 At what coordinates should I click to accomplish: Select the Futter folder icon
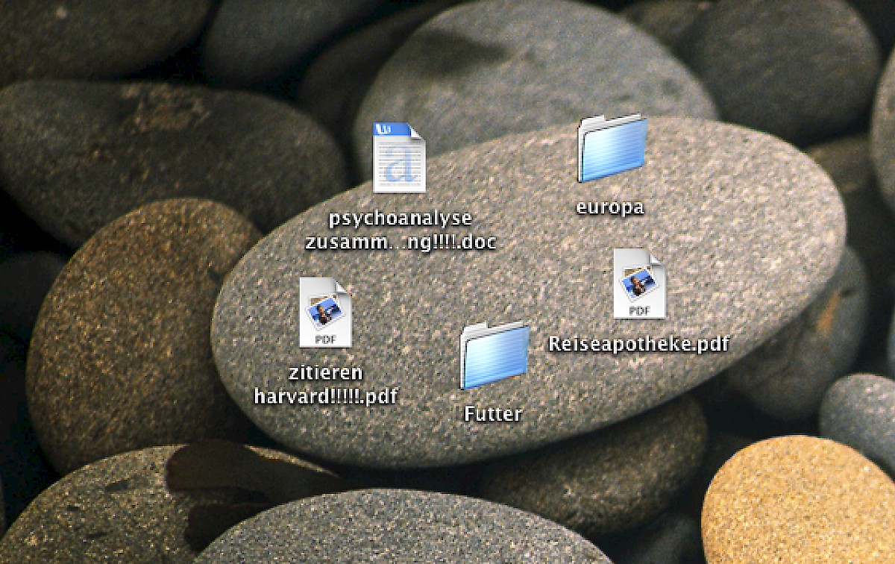pos(494,357)
